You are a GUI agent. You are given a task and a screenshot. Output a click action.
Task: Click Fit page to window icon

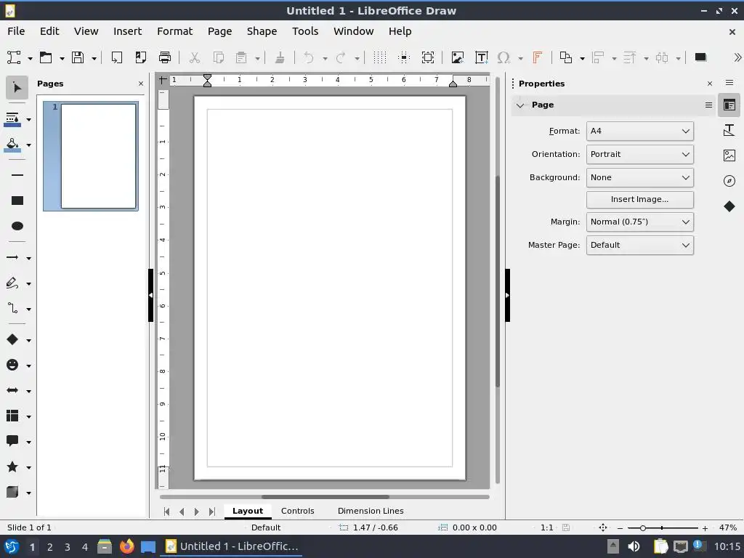[x=602, y=527]
